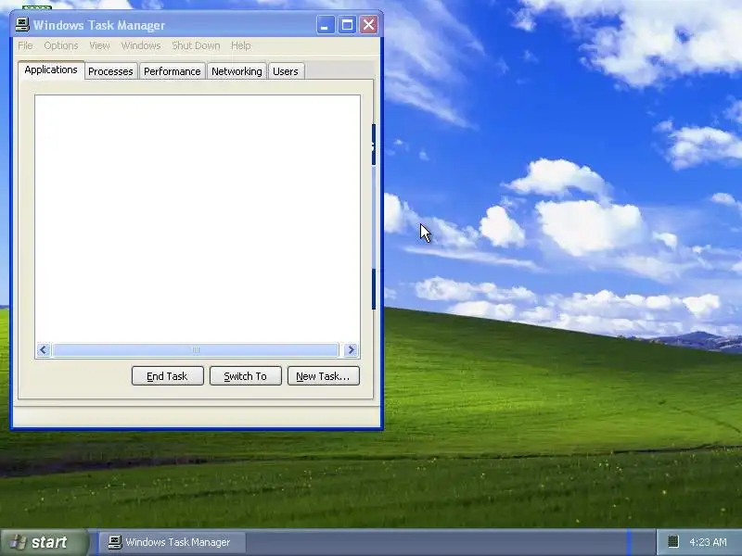Screen dimensions: 742x556
Task: Click the CPU usage tray icon
Action: click(x=672, y=541)
